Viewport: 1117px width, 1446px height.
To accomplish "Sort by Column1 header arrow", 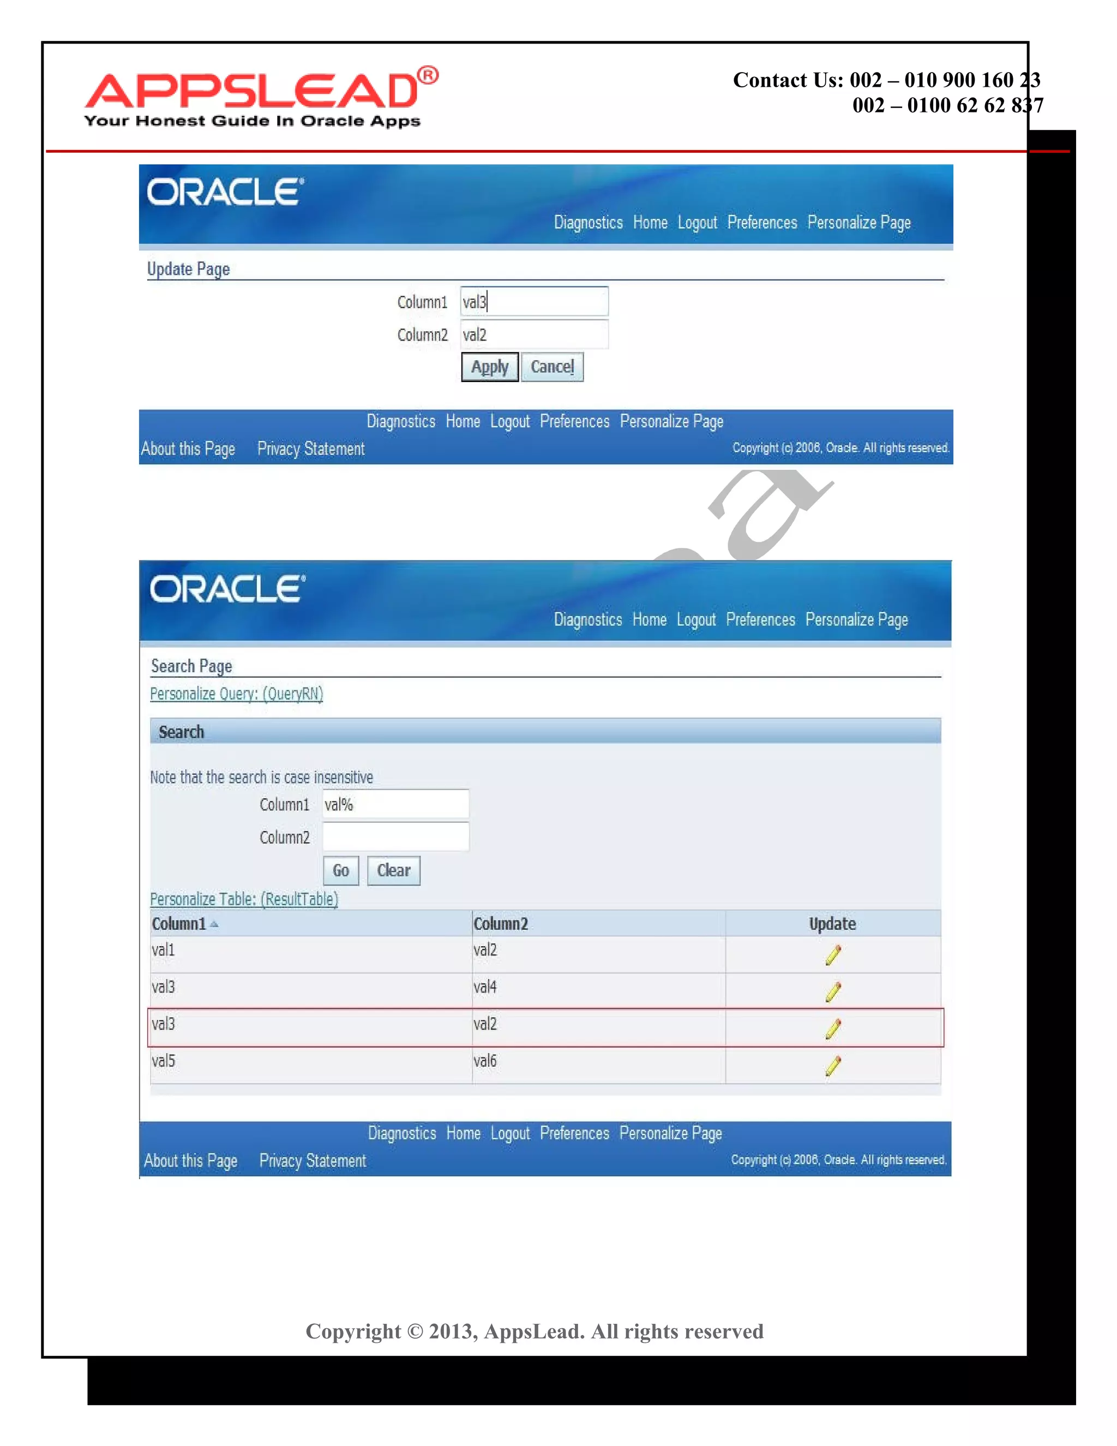I will click(x=214, y=924).
